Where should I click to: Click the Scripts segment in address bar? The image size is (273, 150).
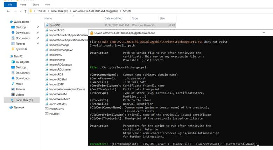pos(127,11)
